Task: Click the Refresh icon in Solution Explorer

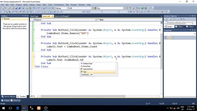Action: pyautogui.click(x=173, y=19)
